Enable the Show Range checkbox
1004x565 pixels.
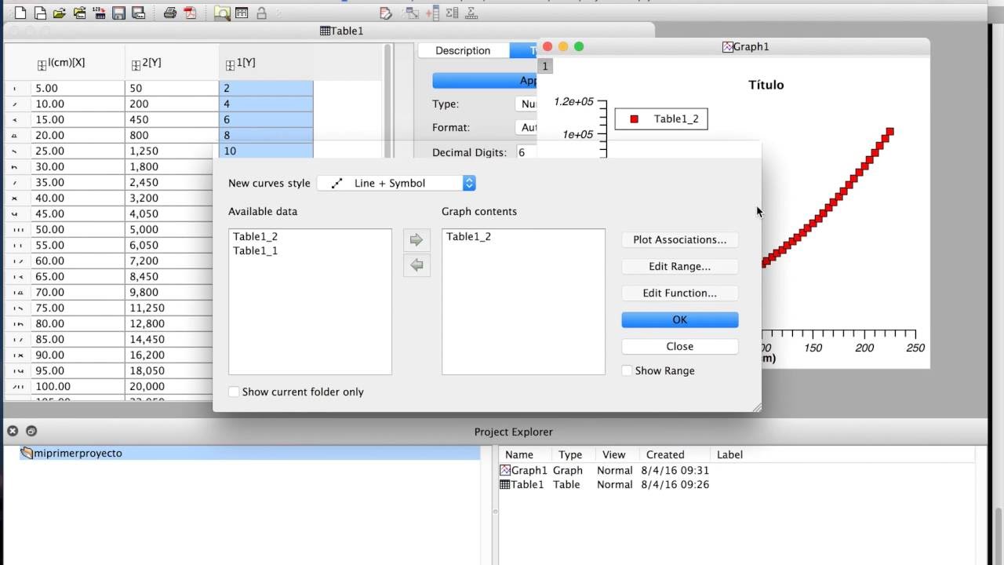627,370
